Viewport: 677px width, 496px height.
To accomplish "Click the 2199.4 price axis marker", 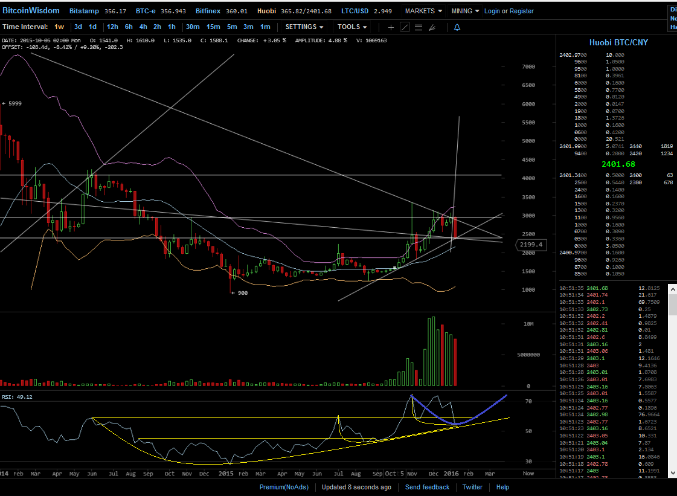I will 531,245.
